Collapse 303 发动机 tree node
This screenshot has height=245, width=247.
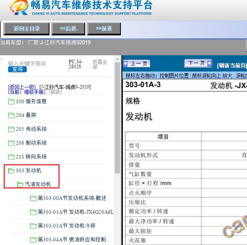[x=28, y=170]
